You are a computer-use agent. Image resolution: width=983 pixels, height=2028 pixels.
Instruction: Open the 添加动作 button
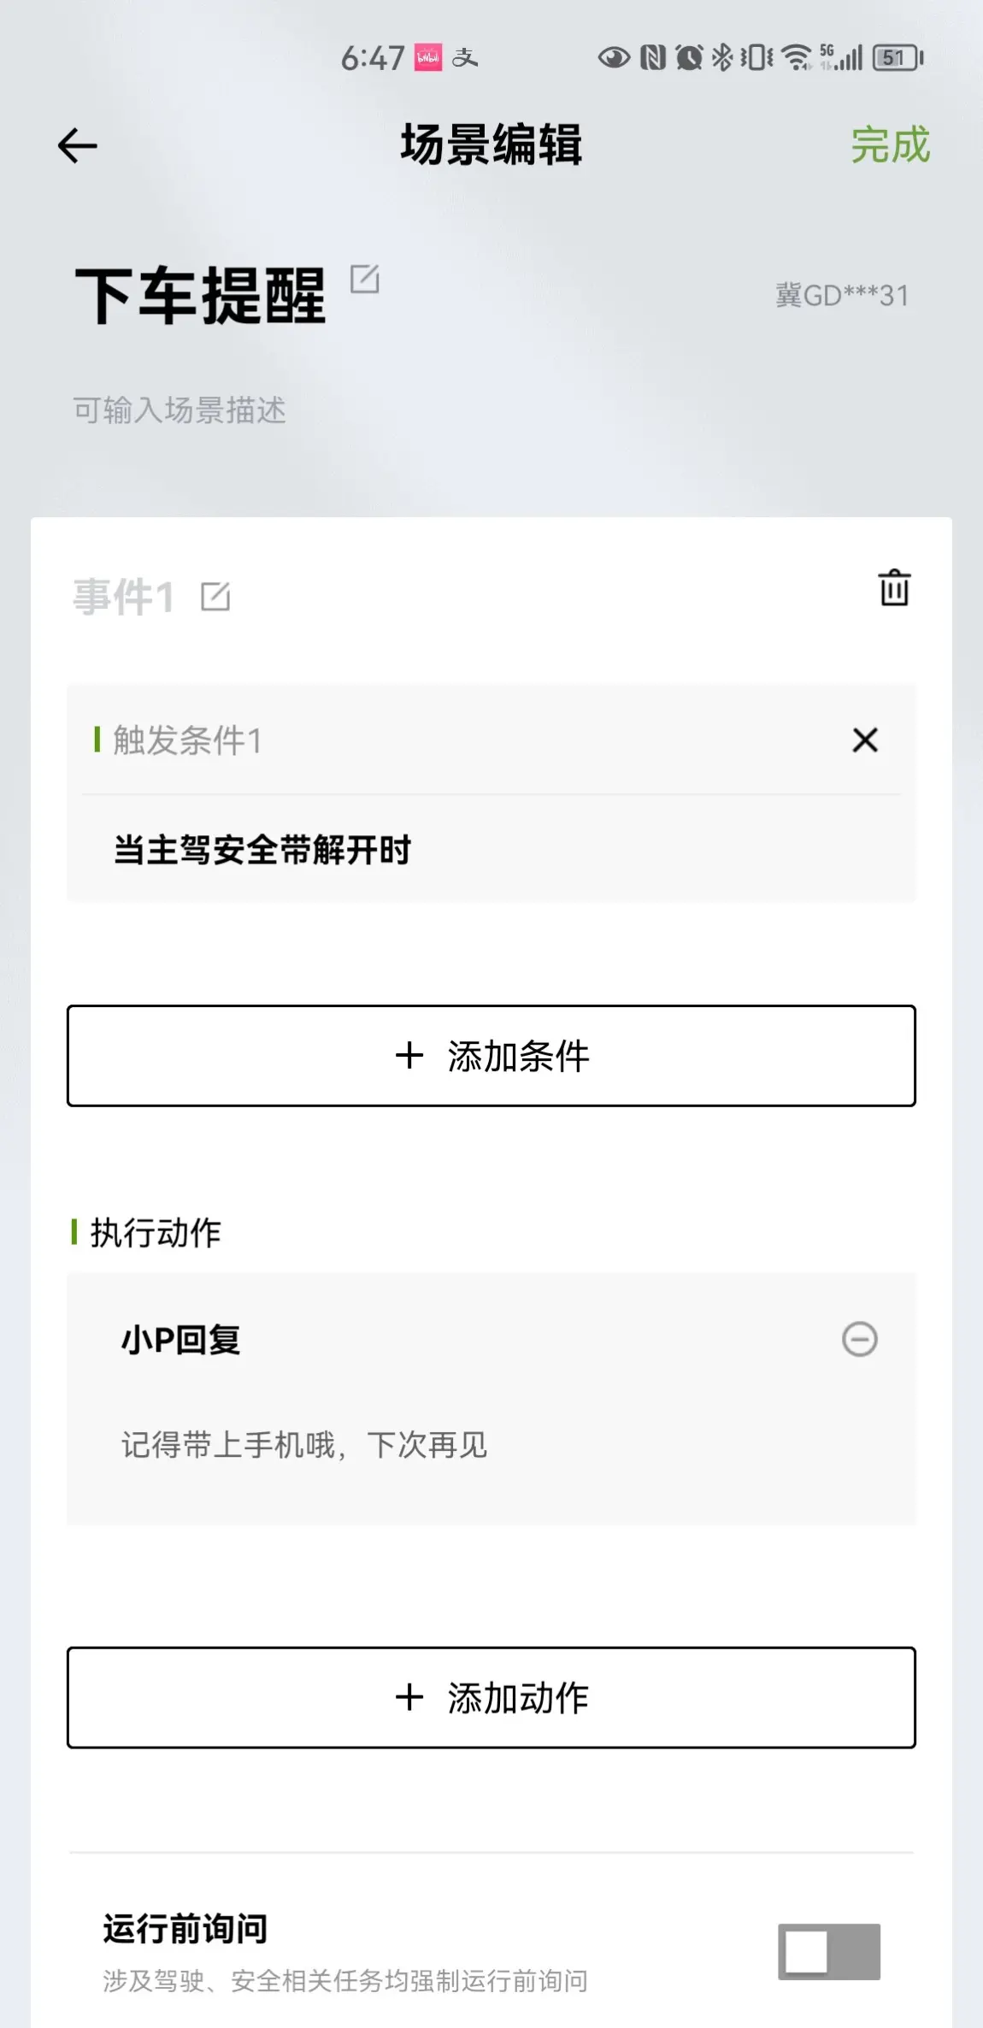491,1697
